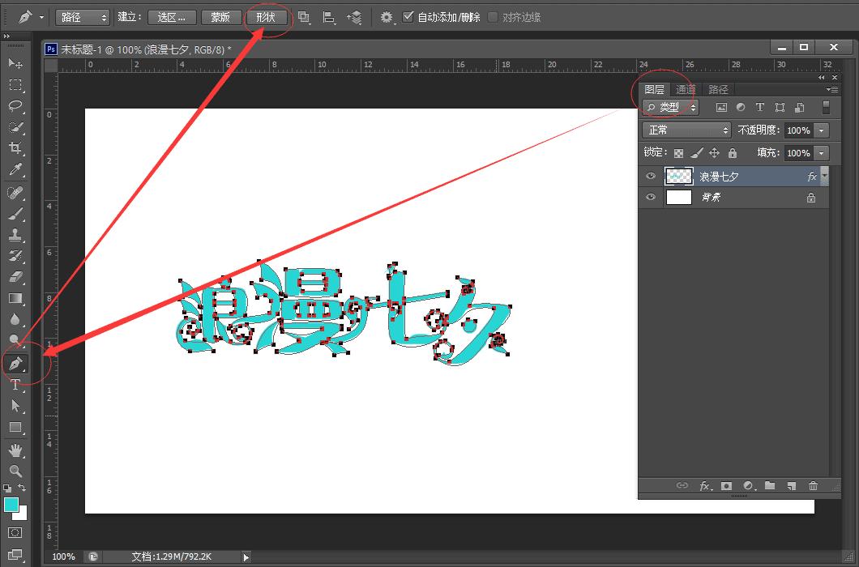Select the Hand tool
The height and width of the screenshot is (567, 859).
15,450
